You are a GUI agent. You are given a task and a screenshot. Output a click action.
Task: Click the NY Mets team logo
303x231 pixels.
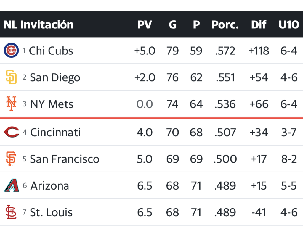(11, 104)
